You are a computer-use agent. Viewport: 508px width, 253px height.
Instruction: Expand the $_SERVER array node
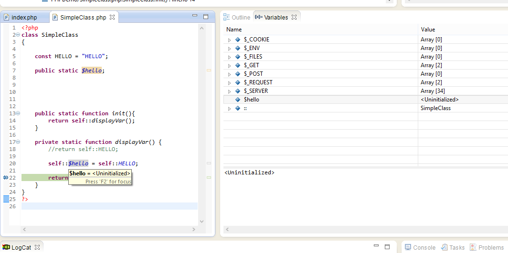(x=229, y=91)
